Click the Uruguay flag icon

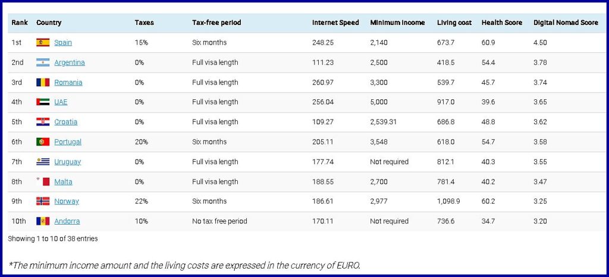coord(43,162)
